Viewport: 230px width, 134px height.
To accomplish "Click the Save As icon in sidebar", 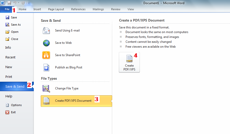I will (7, 25).
